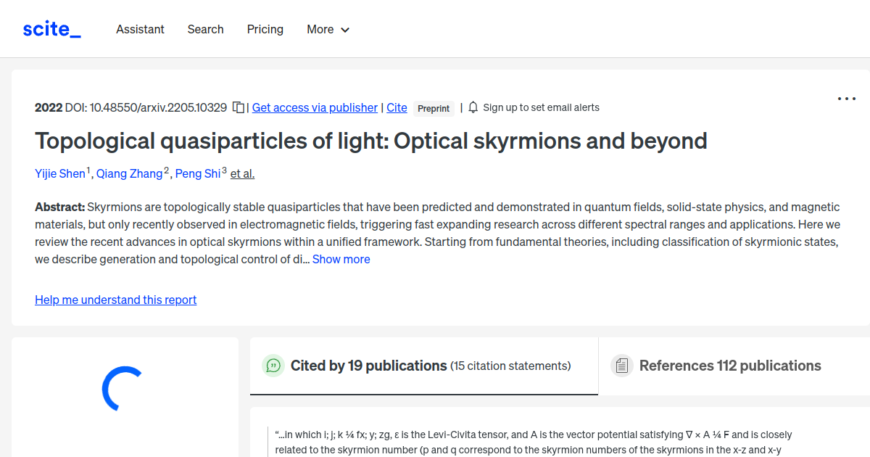The image size is (870, 457).
Task: Expand 'et al.' to show all authors
Action: click(242, 173)
